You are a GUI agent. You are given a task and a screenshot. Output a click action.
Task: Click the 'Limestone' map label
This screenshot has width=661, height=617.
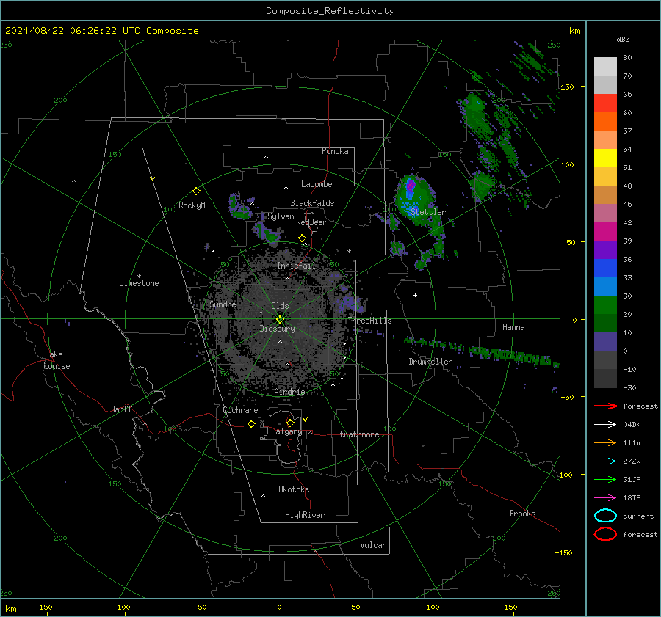tap(139, 283)
